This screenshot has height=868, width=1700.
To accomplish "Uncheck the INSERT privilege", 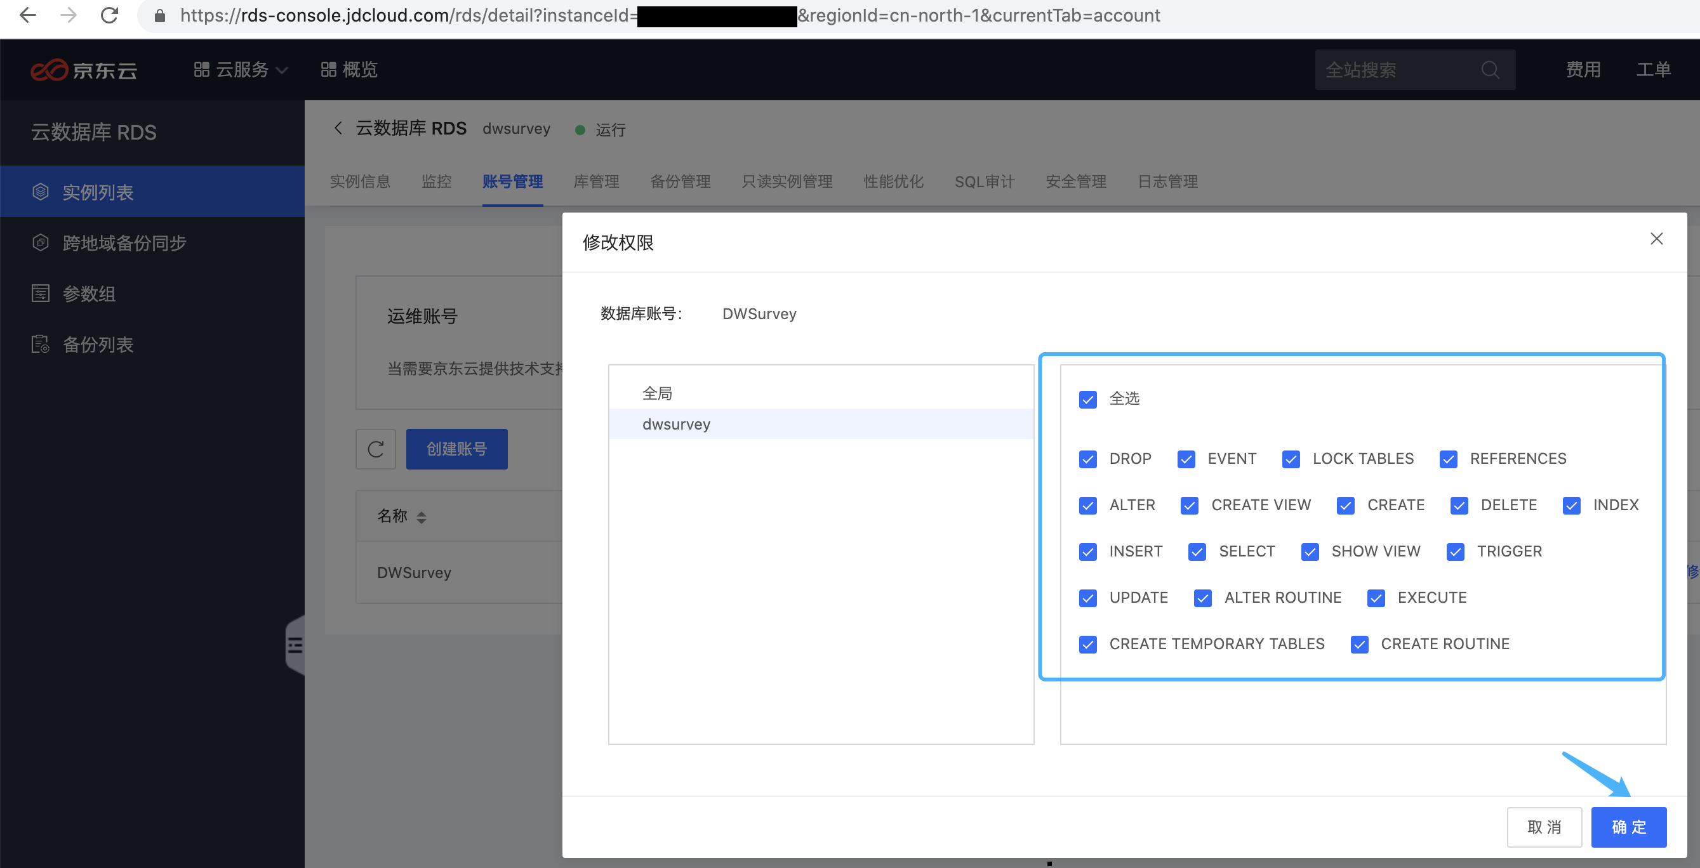I will click(x=1087, y=551).
